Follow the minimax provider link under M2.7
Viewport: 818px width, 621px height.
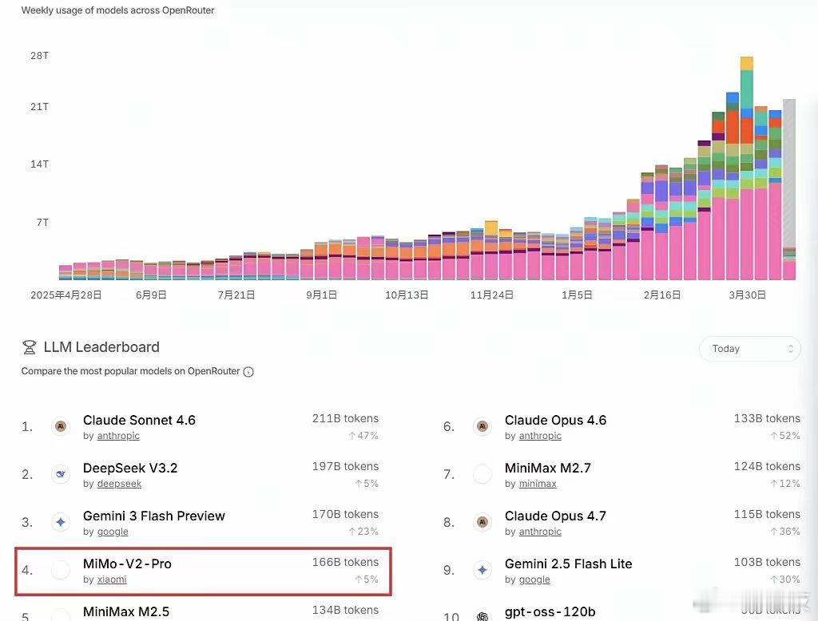pyautogui.click(x=538, y=484)
